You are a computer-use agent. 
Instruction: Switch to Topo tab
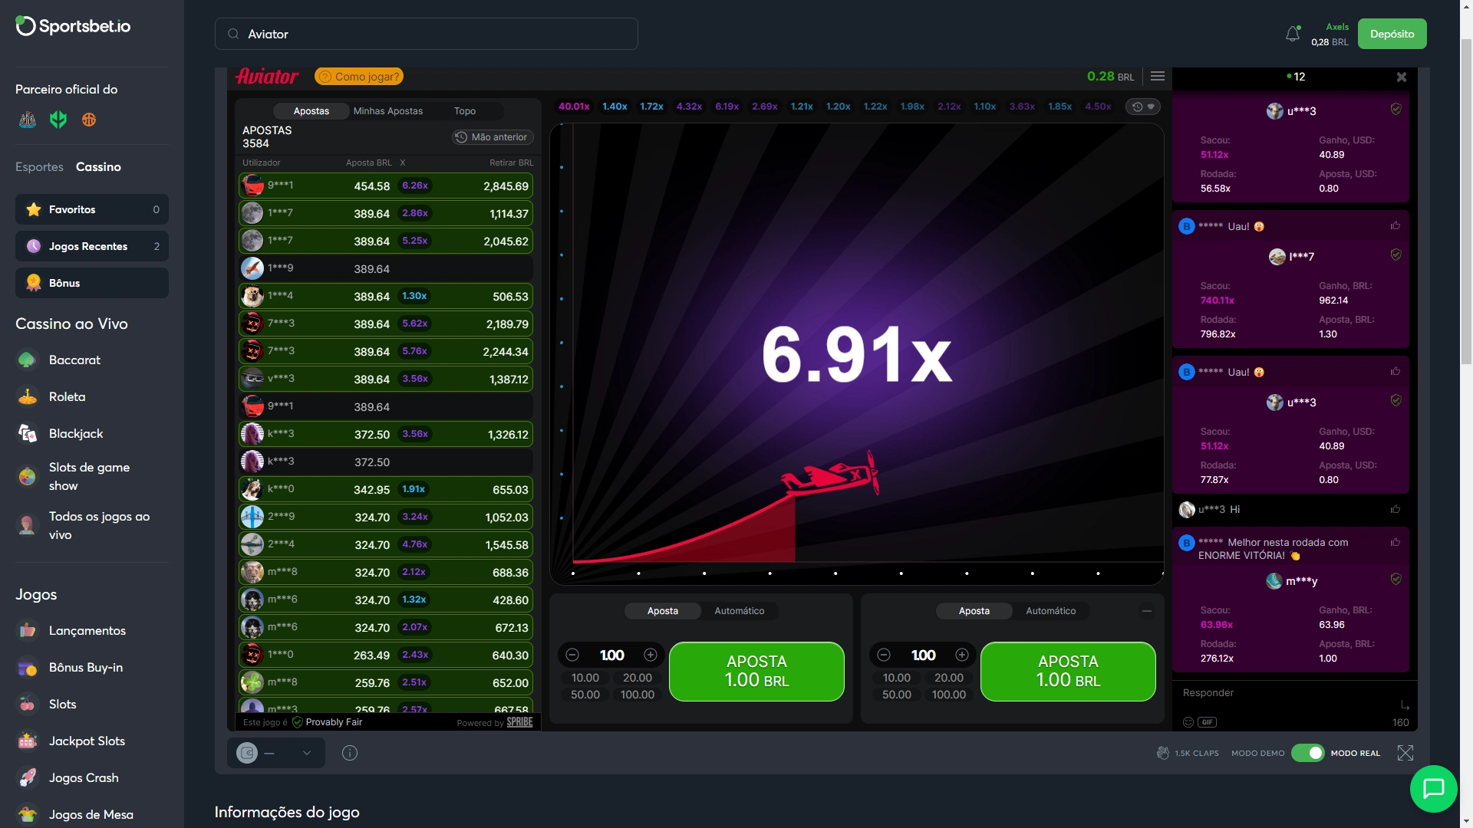click(464, 111)
